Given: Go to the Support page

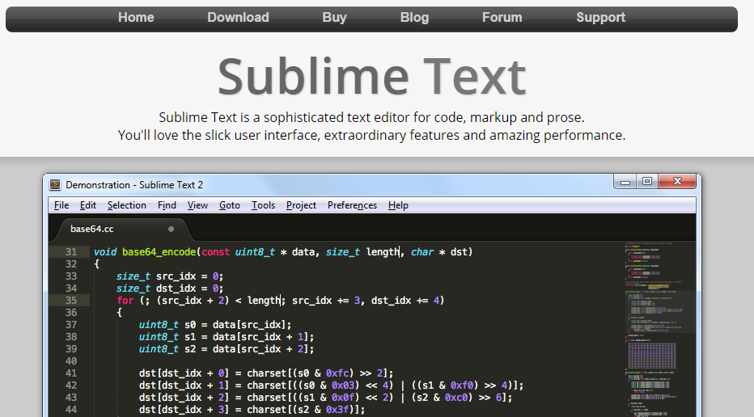Looking at the screenshot, I should click(x=600, y=17).
